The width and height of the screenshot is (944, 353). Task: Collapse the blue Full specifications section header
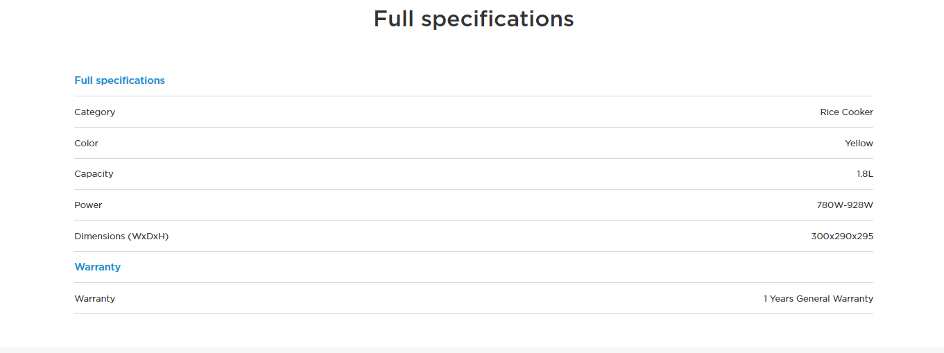pyautogui.click(x=119, y=80)
